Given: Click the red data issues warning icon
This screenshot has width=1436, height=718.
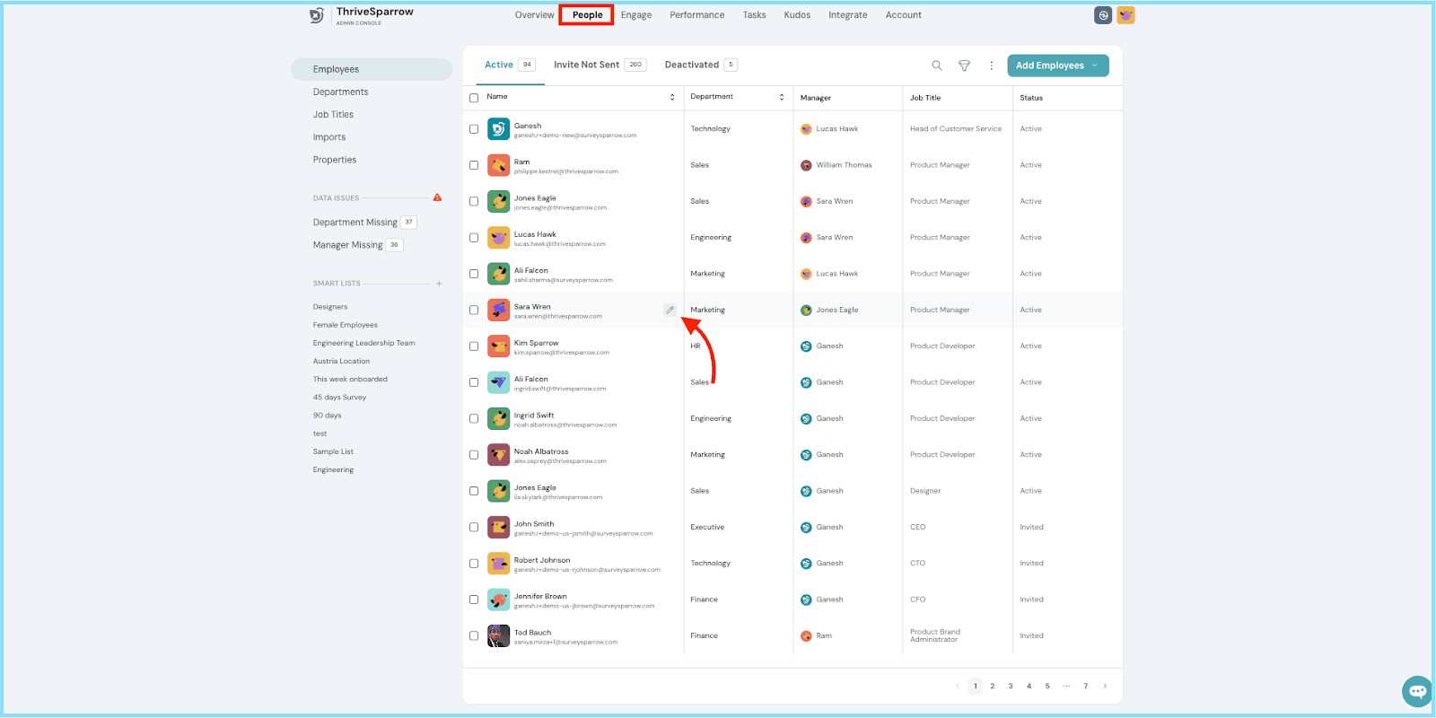Looking at the screenshot, I should 437,197.
